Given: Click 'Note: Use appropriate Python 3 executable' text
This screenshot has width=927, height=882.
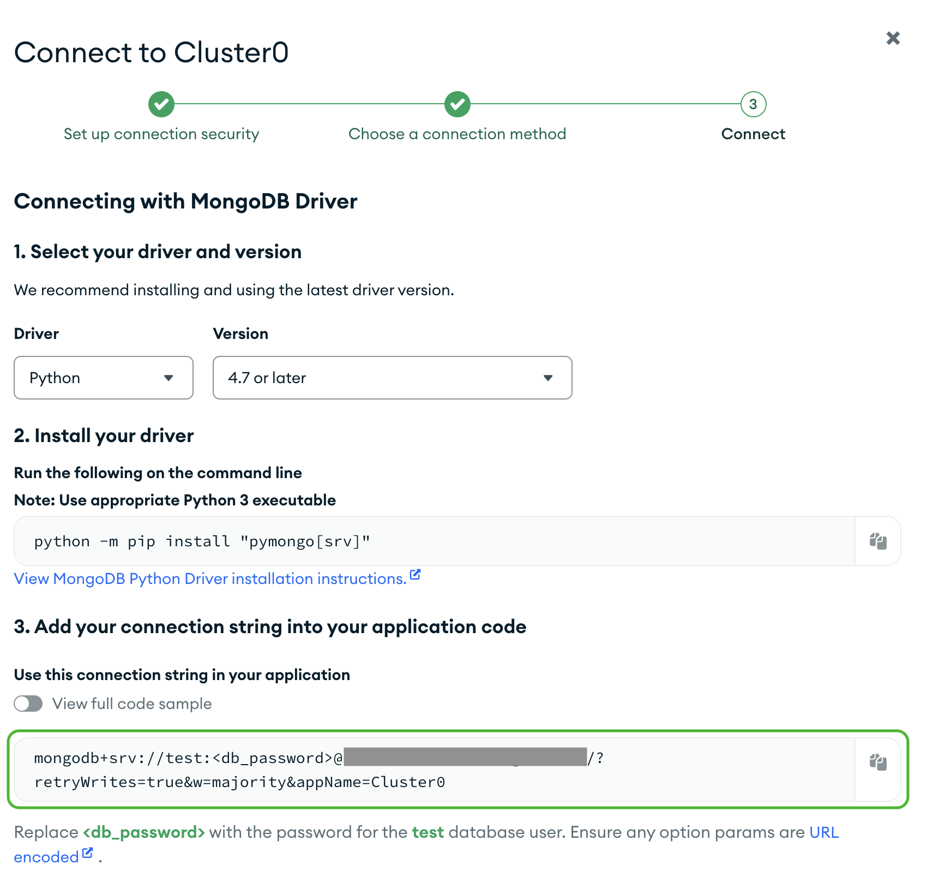Looking at the screenshot, I should pos(175,500).
